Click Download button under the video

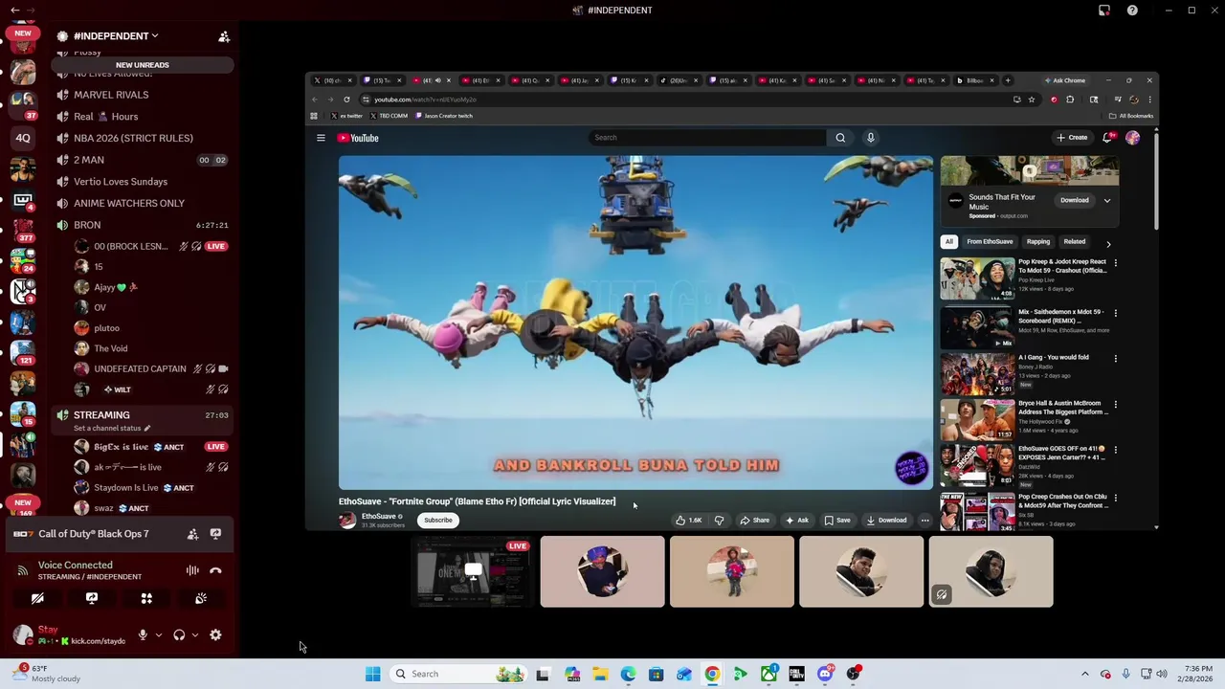(x=887, y=521)
